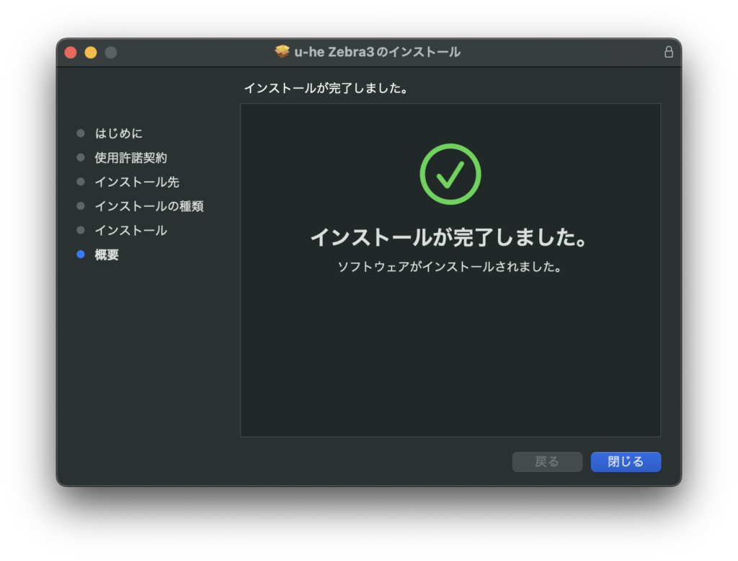This screenshot has width=738, height=561.
Task: Click the blue bullet next to 概要
Action: [81, 255]
